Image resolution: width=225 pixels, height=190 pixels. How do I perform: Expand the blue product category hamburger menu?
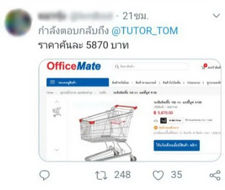(78, 83)
